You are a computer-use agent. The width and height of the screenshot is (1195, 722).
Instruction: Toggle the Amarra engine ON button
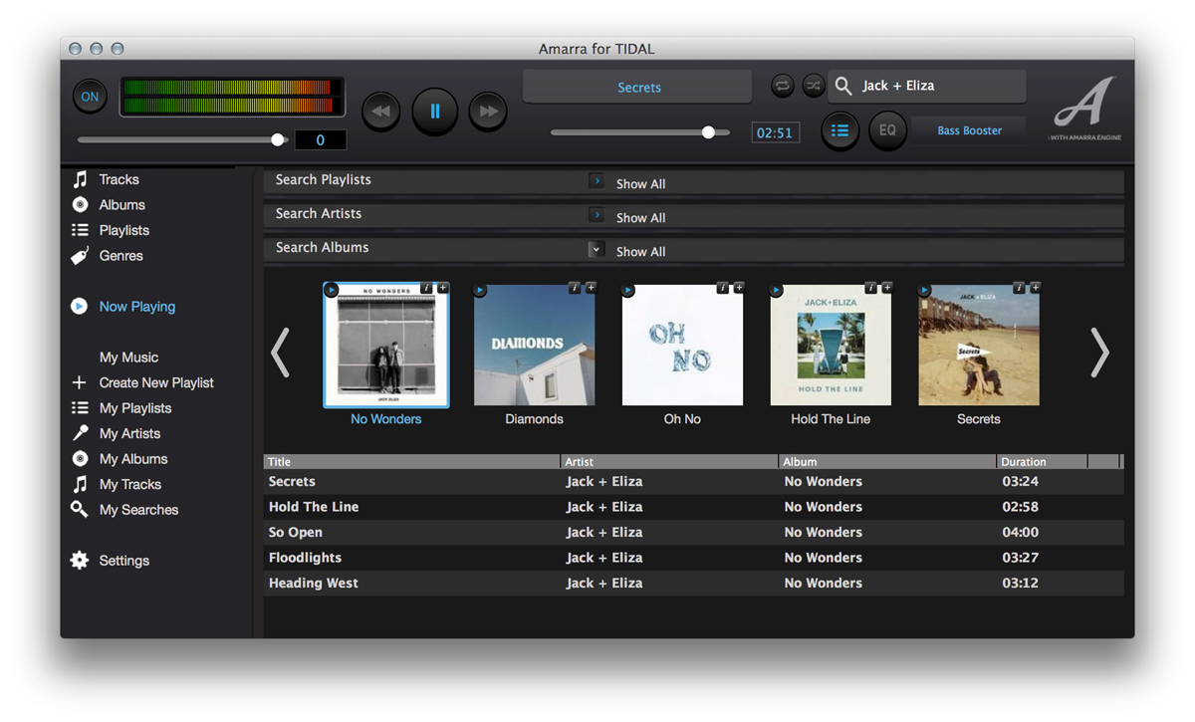[x=90, y=97]
